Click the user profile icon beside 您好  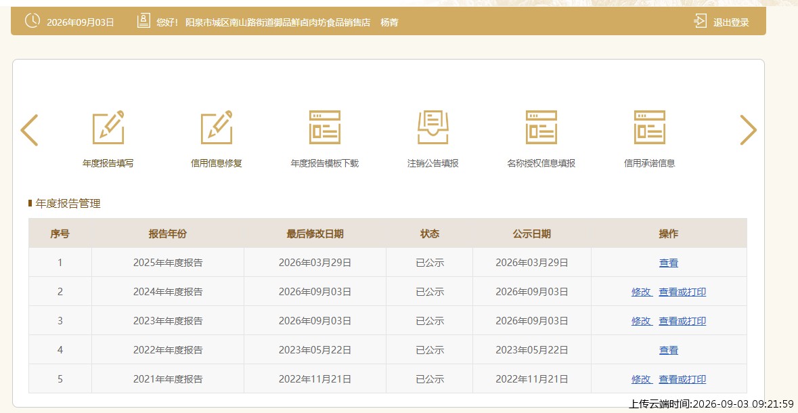click(143, 21)
